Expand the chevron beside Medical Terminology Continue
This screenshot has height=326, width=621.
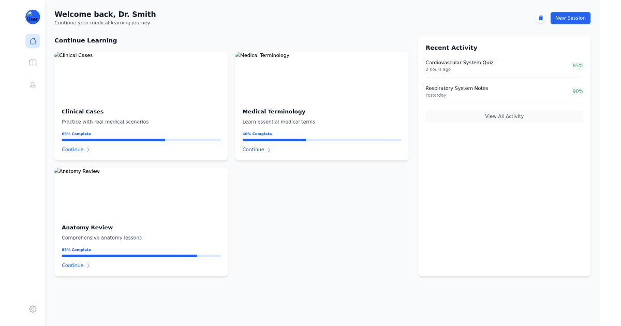coord(269,150)
